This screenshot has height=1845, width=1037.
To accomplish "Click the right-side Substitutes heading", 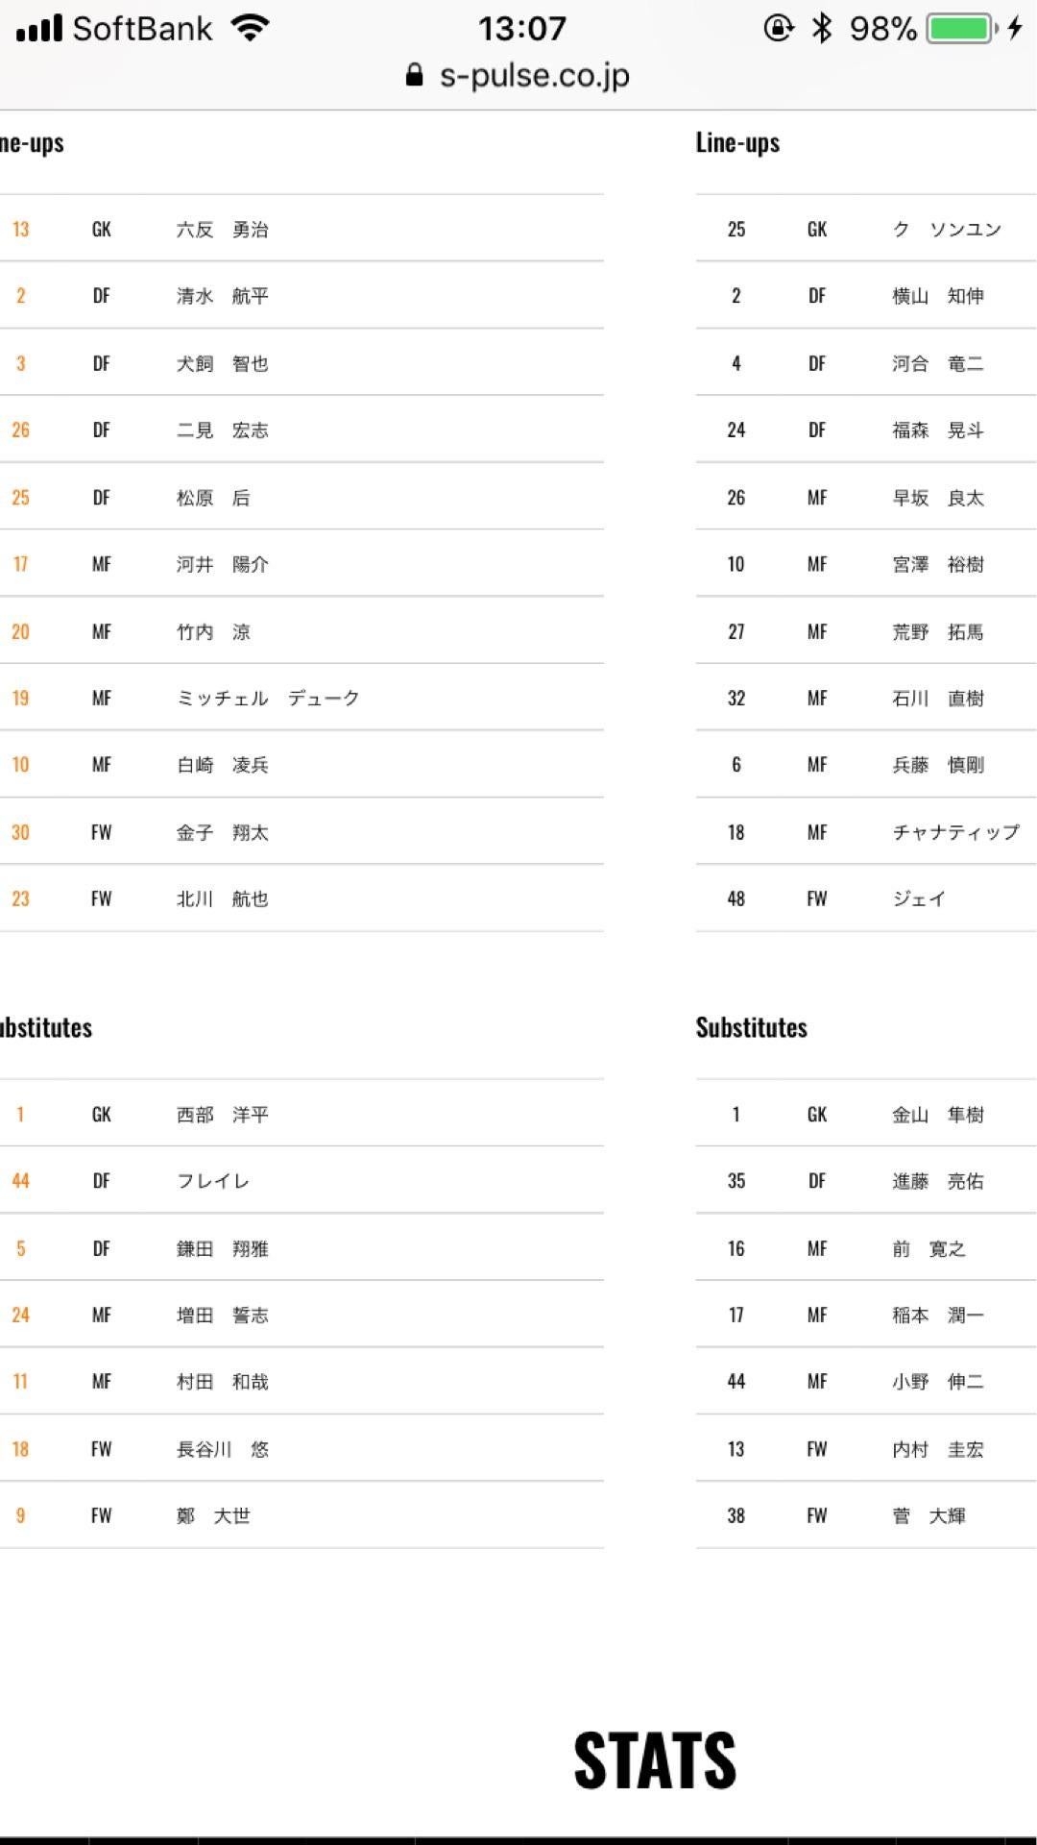I will click(751, 1027).
